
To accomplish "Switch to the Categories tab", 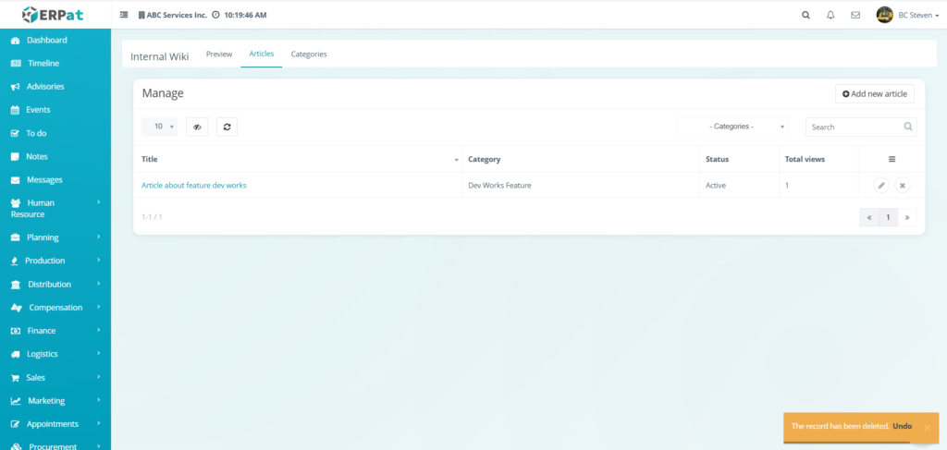I will tap(309, 55).
